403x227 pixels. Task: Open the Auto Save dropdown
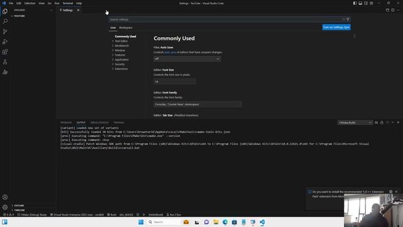[x=187, y=59]
